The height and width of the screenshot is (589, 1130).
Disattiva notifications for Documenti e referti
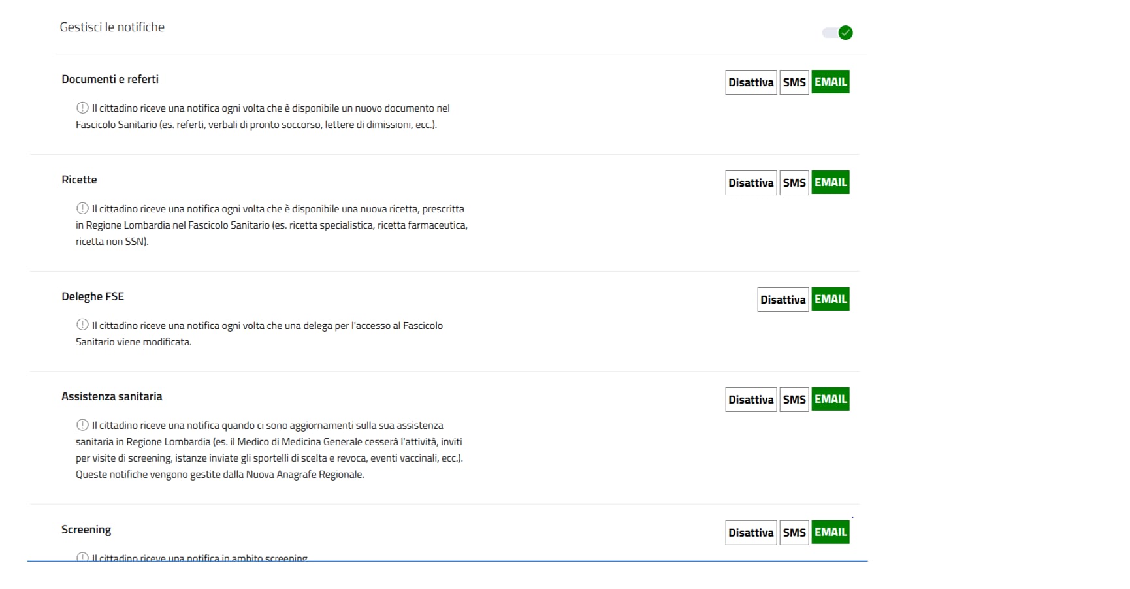[x=751, y=82]
